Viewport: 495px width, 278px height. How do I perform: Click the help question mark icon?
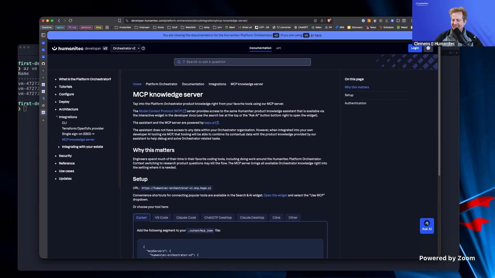pyautogui.click(x=143, y=48)
